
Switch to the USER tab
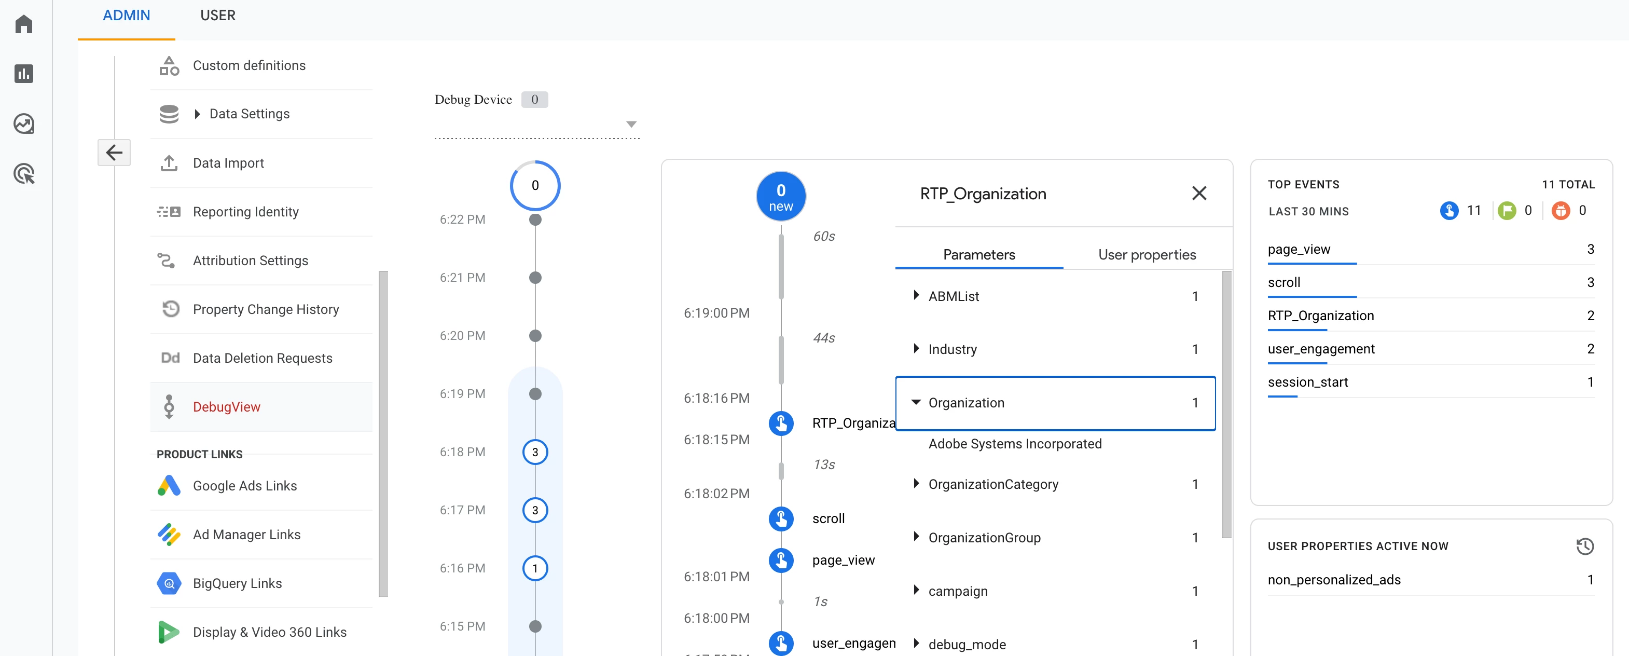(217, 15)
